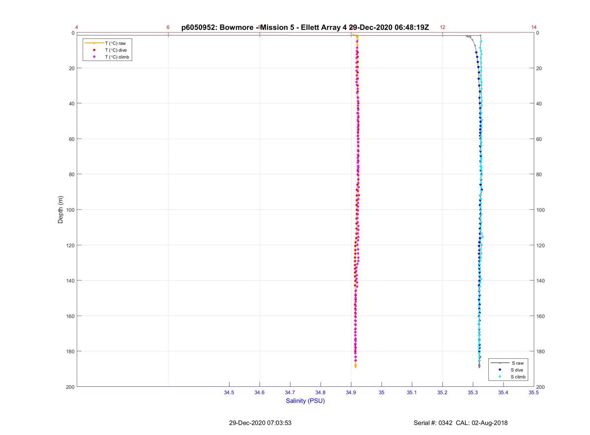
Task: Click the salinity tick label 35.2
Action: click(442, 393)
